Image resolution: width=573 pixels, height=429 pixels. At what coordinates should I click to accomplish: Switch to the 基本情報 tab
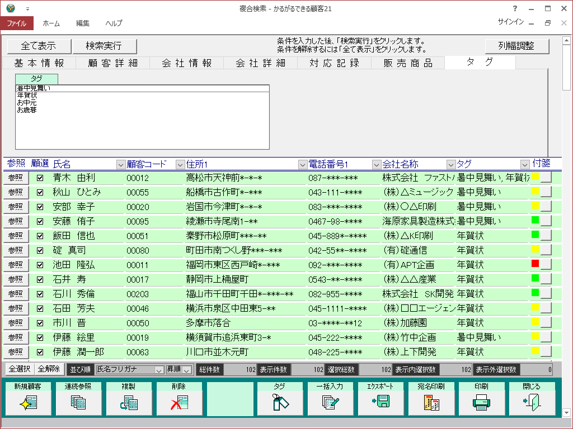point(39,63)
